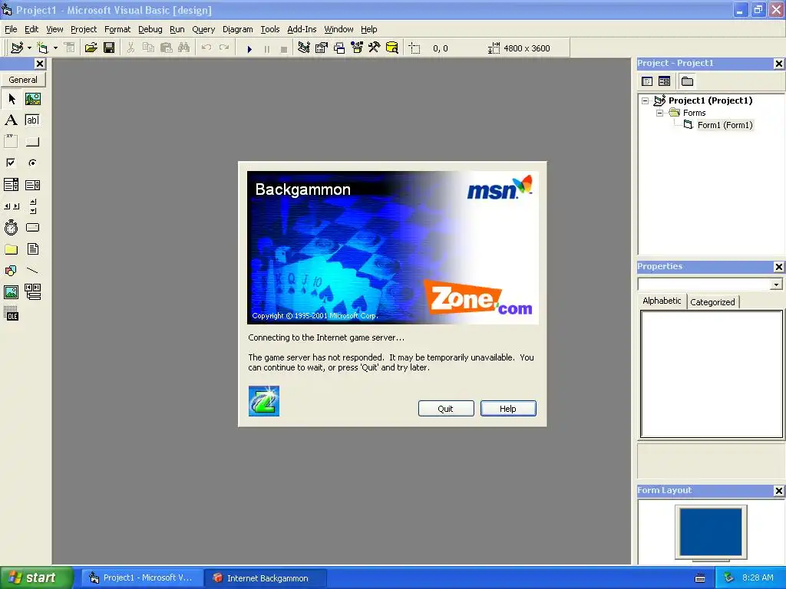Open the File menu
786x589 pixels.
coord(11,29)
